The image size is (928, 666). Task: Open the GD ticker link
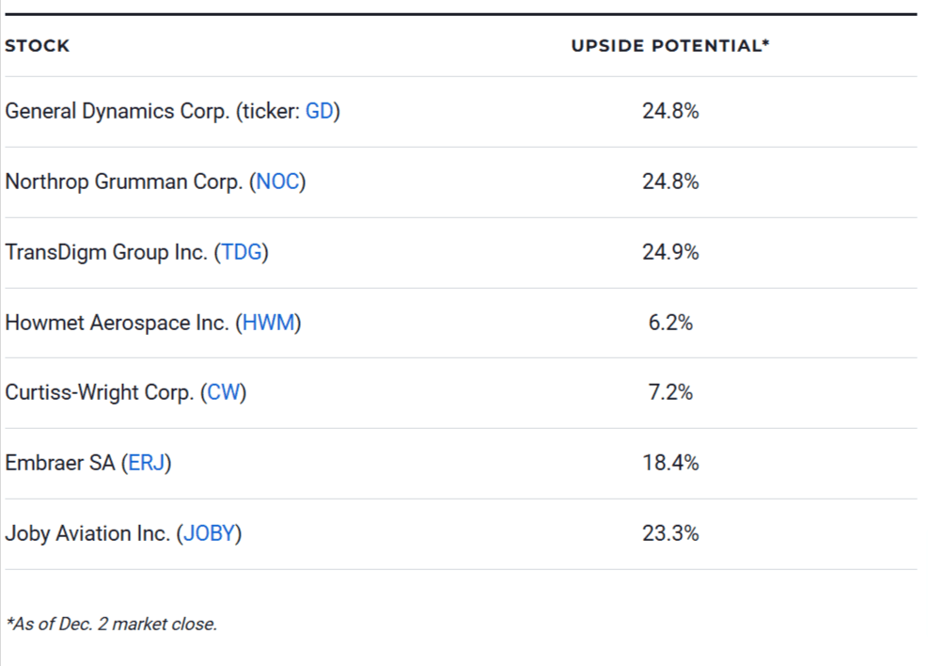(x=320, y=111)
